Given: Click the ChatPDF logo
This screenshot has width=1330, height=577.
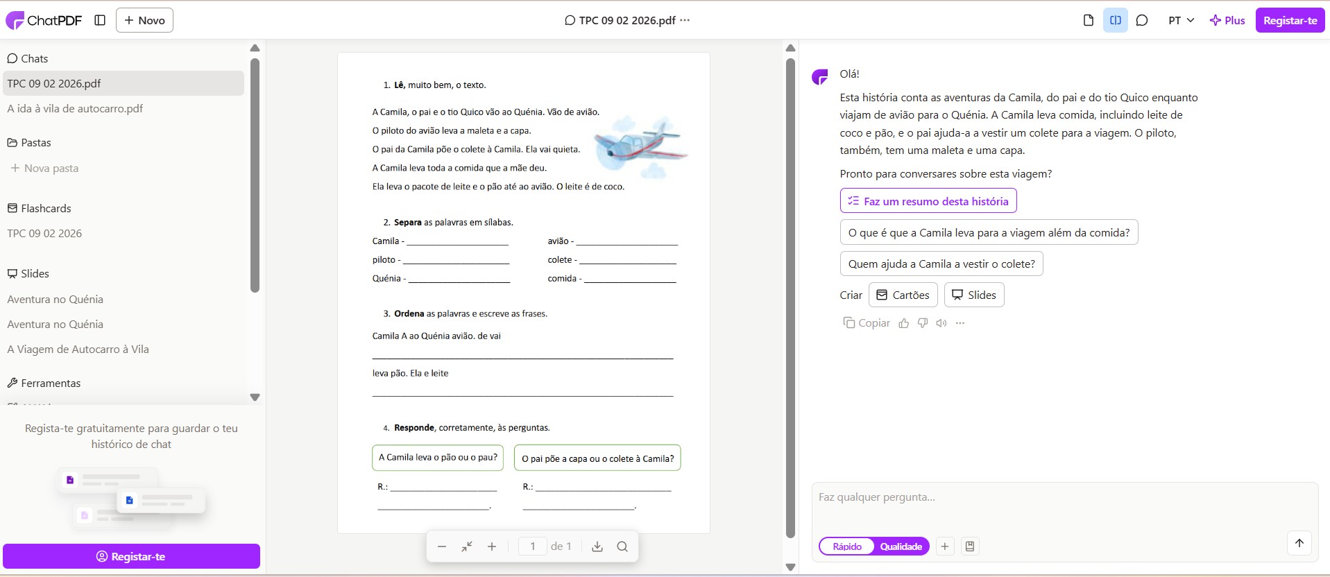Looking at the screenshot, I should [44, 20].
